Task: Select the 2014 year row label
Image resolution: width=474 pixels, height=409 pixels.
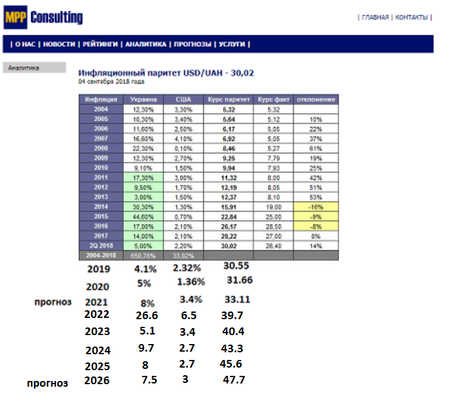Action: tap(101, 207)
